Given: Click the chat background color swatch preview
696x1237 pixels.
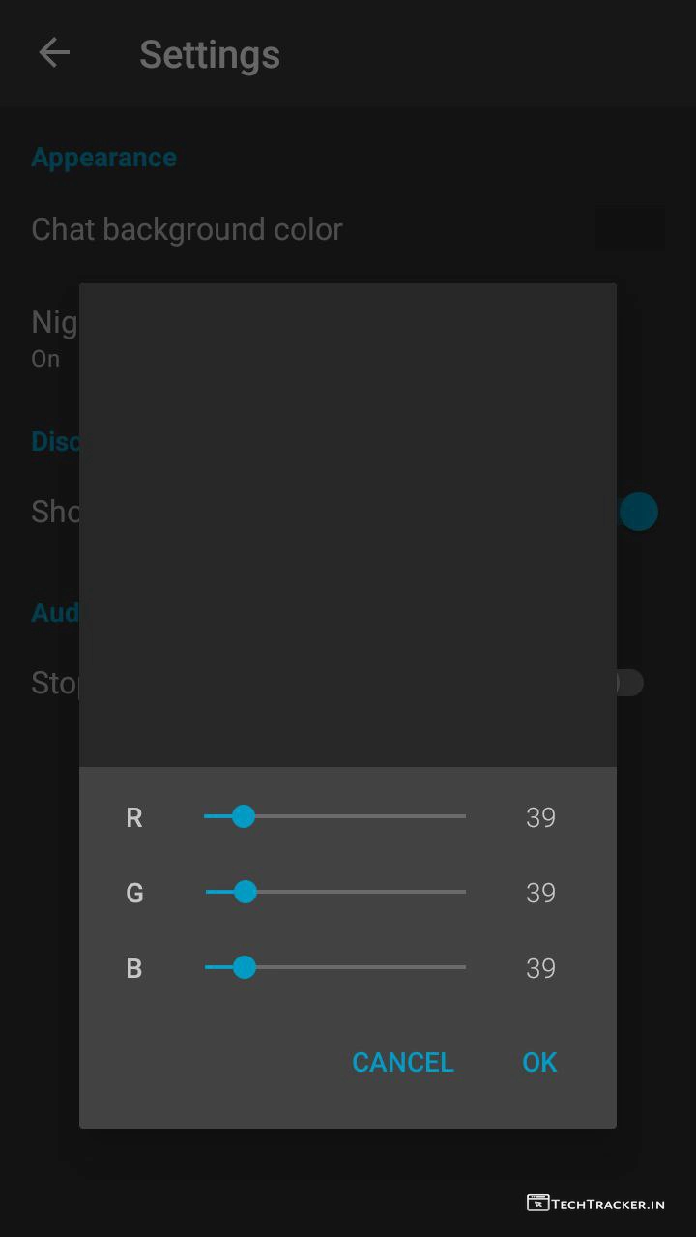Looking at the screenshot, I should pyautogui.click(x=629, y=229).
